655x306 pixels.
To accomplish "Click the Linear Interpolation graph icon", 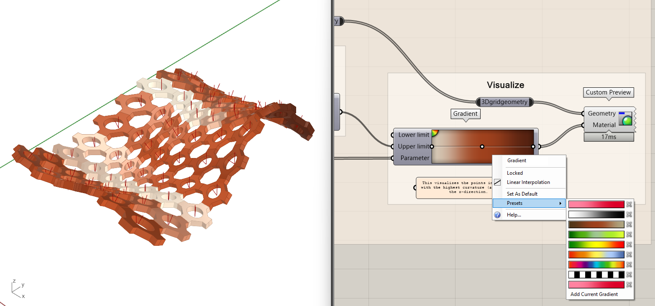I will point(497,182).
